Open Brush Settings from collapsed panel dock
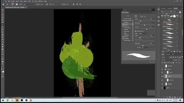 click(x=159, y=13)
